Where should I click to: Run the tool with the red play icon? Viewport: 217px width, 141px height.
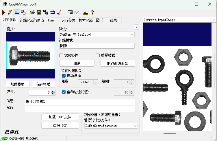coord(3,12)
